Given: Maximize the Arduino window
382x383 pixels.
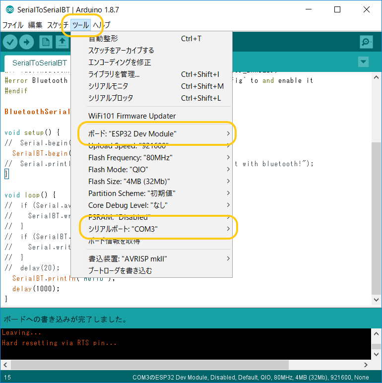Looking at the screenshot, I should click(x=337, y=9).
